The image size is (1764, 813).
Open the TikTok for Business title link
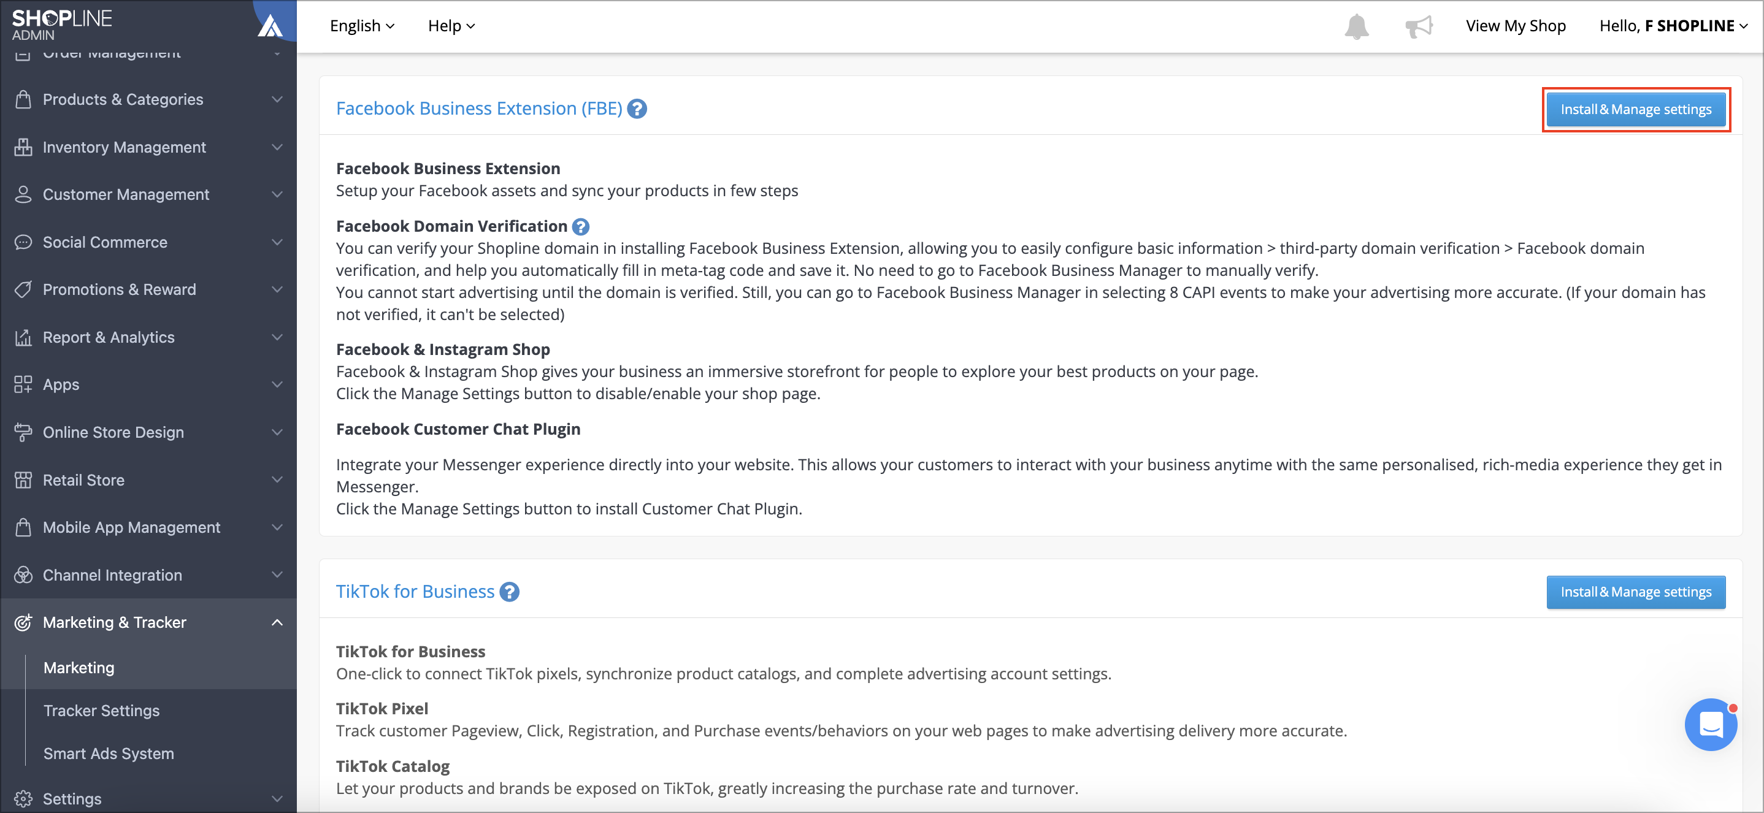(415, 591)
